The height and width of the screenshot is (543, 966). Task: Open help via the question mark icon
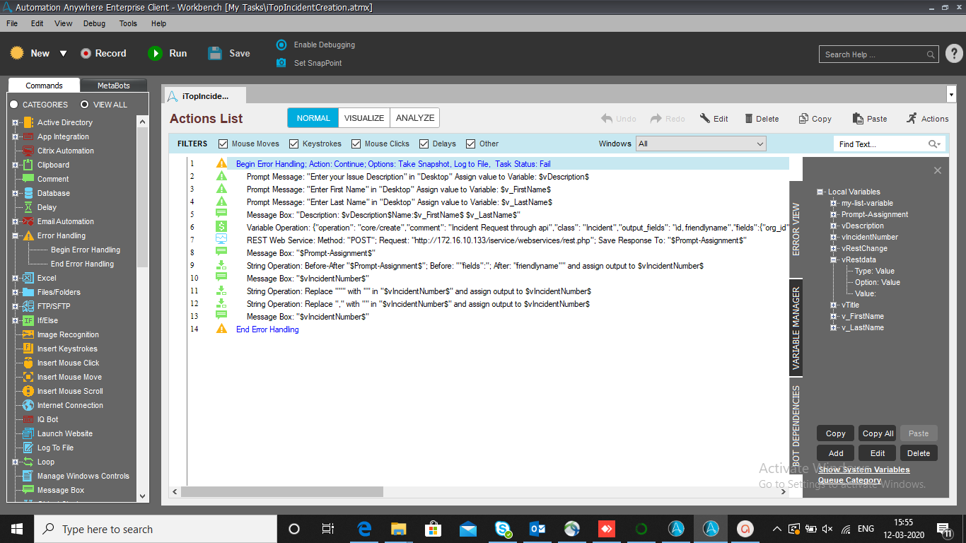(x=953, y=54)
